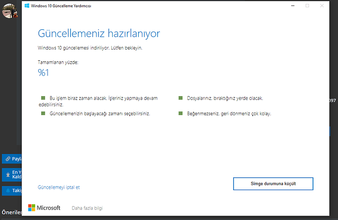
Task: Click the Microsoft logo in footer
Action: [44, 208]
